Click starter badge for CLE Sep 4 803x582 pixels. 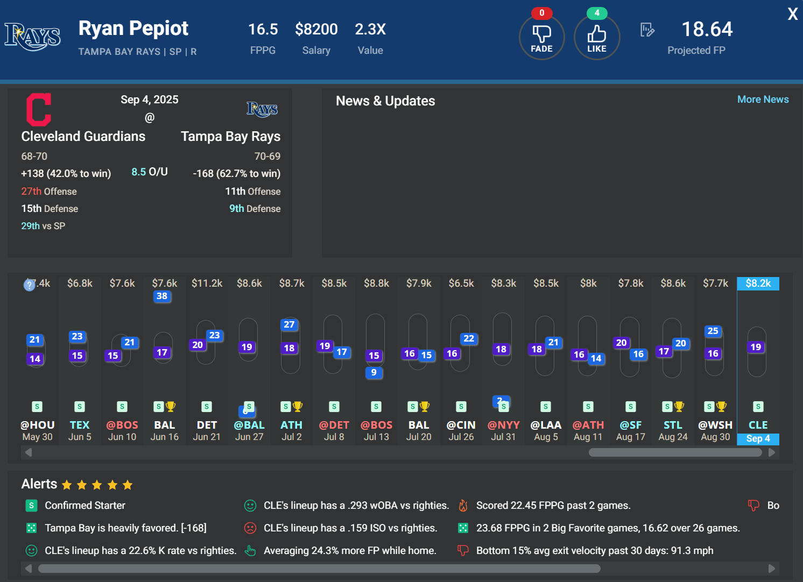pos(758,407)
